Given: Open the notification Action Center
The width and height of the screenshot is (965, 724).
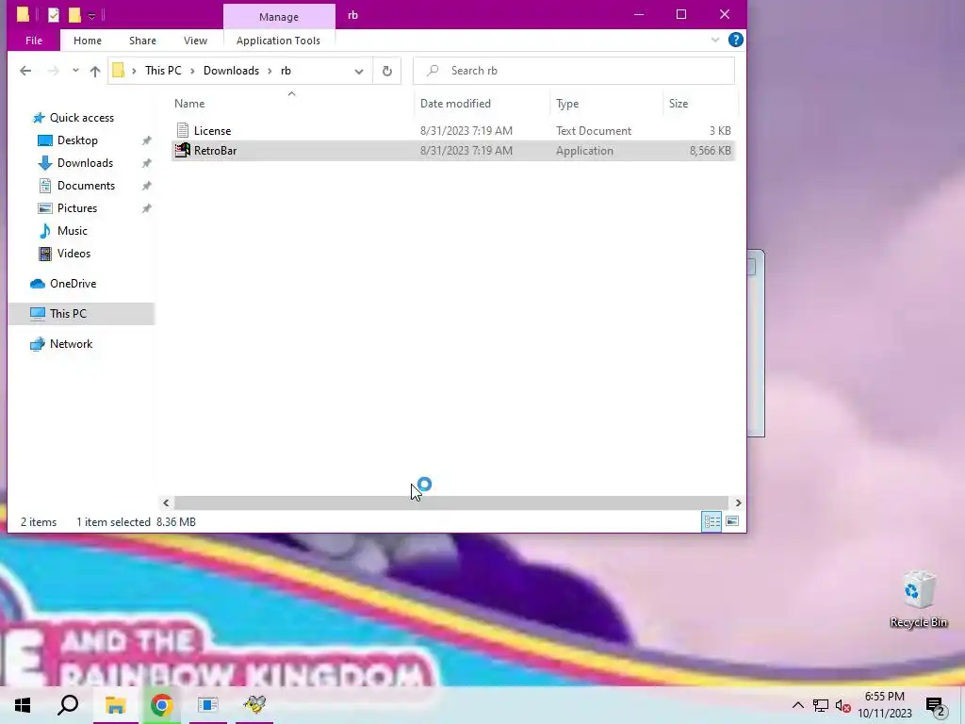Looking at the screenshot, I should [x=937, y=706].
